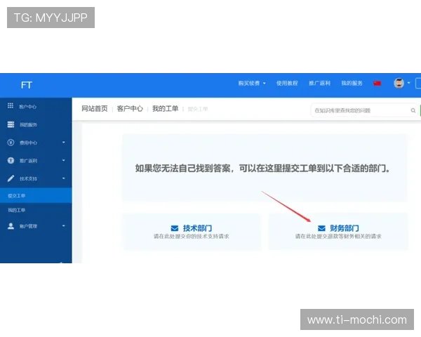Open 我的服务 label in the sidebar
421x337 pixels.
(28, 125)
